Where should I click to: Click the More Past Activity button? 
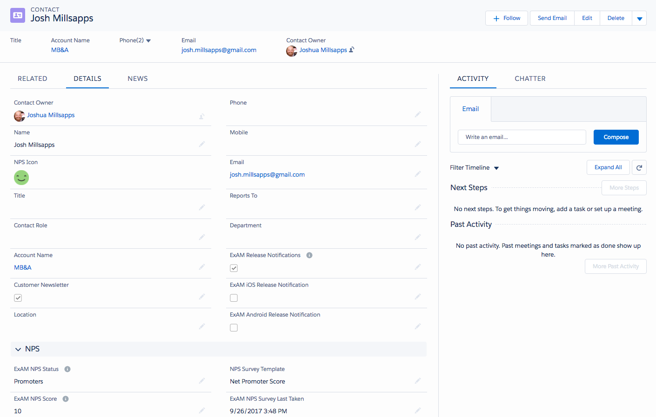click(616, 266)
